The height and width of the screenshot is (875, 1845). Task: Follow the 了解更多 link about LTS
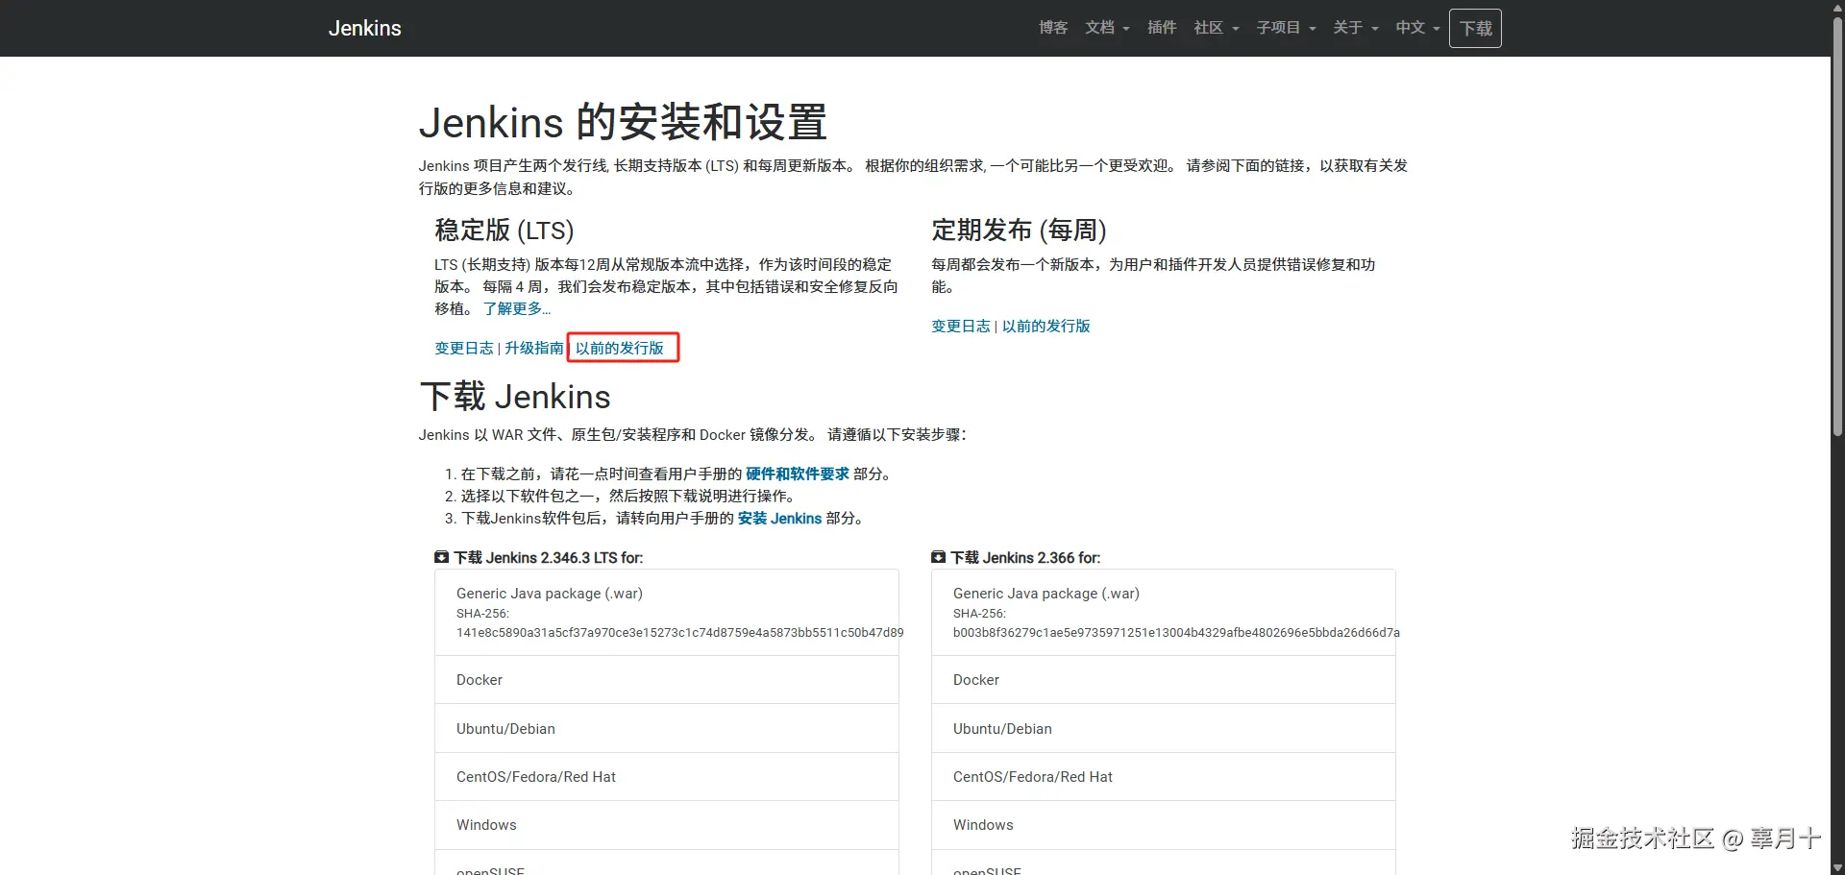tap(517, 308)
